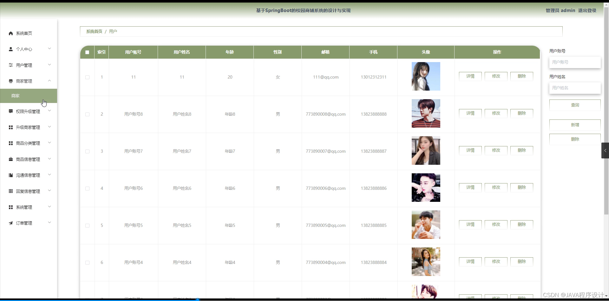Viewport: 609px width, 301px height.
Task: Check the row with account 11
Action: (x=87, y=77)
